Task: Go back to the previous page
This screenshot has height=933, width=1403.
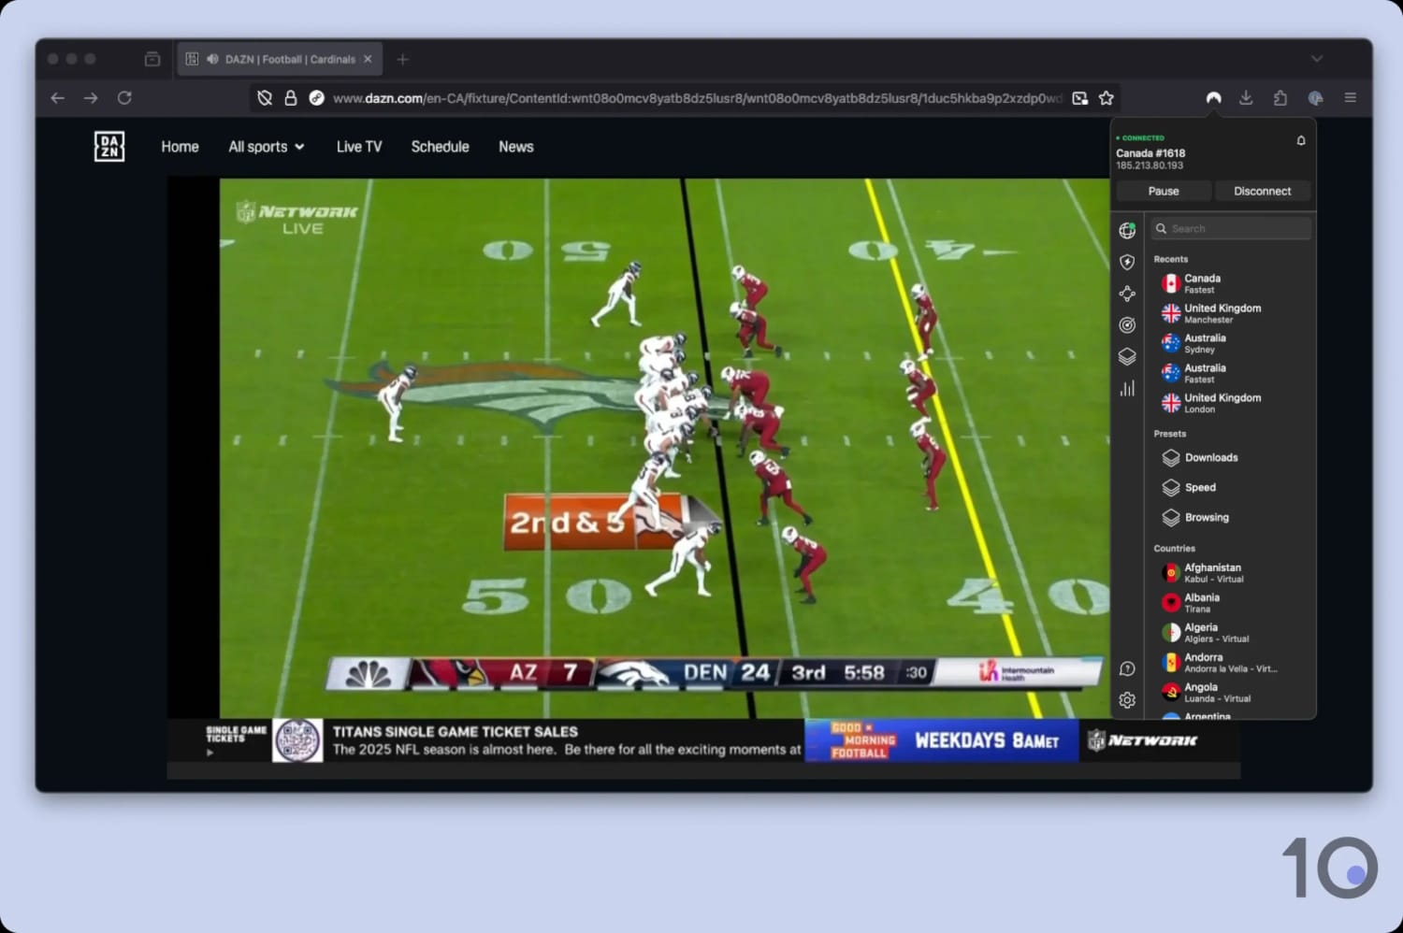Action: pos(58,97)
